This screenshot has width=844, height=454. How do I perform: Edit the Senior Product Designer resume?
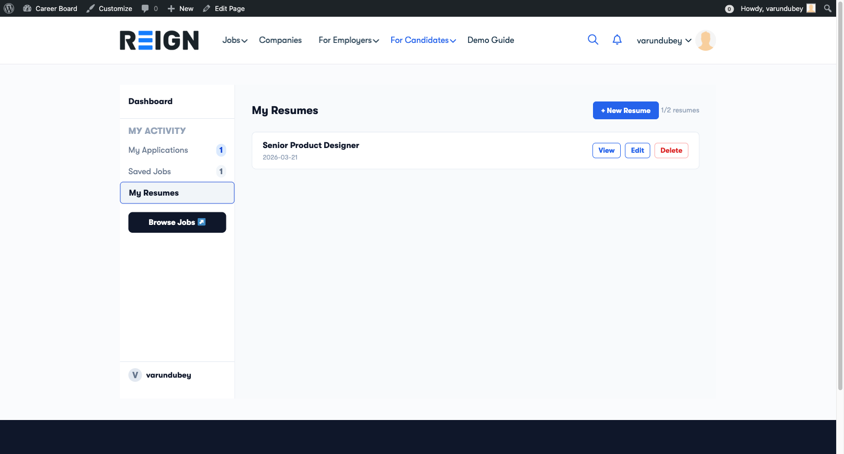coord(637,151)
